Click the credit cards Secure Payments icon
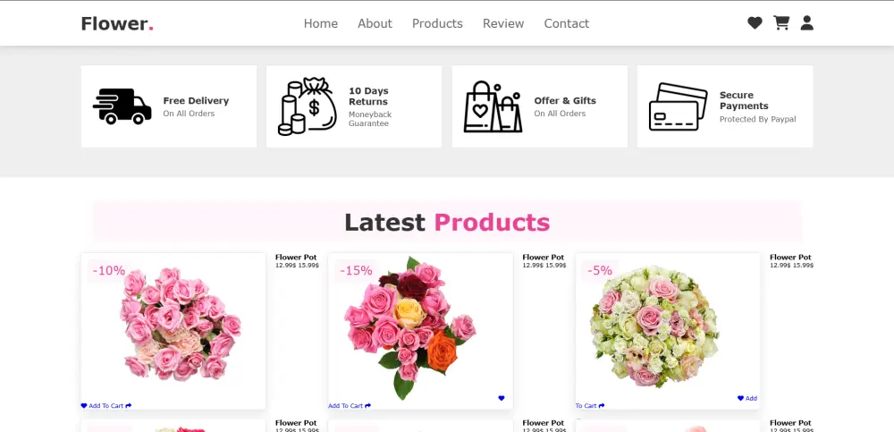 click(679, 106)
